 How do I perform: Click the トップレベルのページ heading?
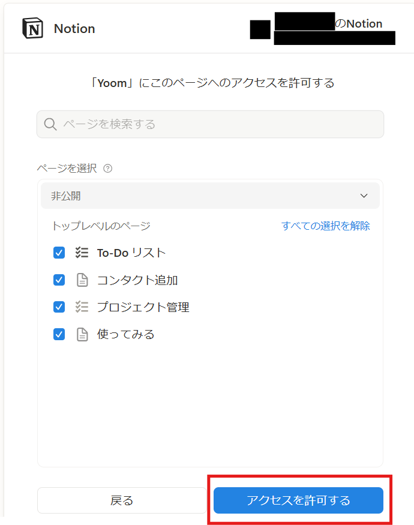tap(101, 226)
